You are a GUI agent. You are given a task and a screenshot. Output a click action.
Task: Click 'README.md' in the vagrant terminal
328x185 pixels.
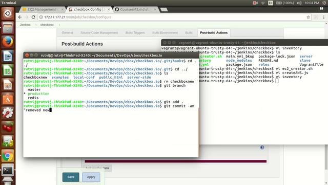click(x=268, y=61)
